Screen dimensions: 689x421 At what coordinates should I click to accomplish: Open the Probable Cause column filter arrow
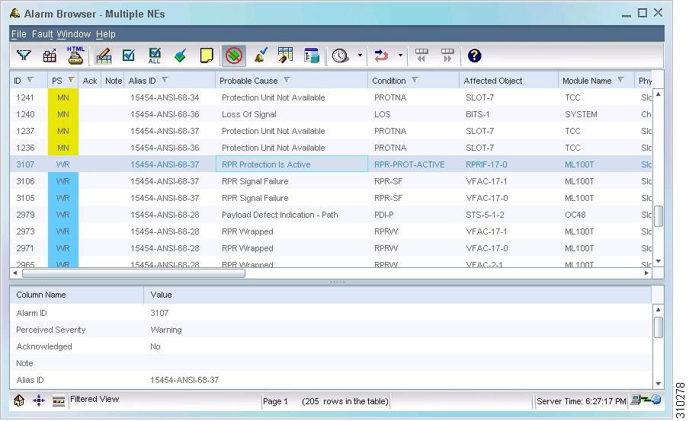(x=287, y=80)
